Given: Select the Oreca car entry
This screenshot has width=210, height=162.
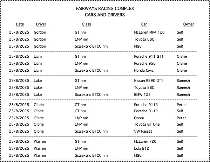Looking at the screenshot, I should [x=139, y=118].
